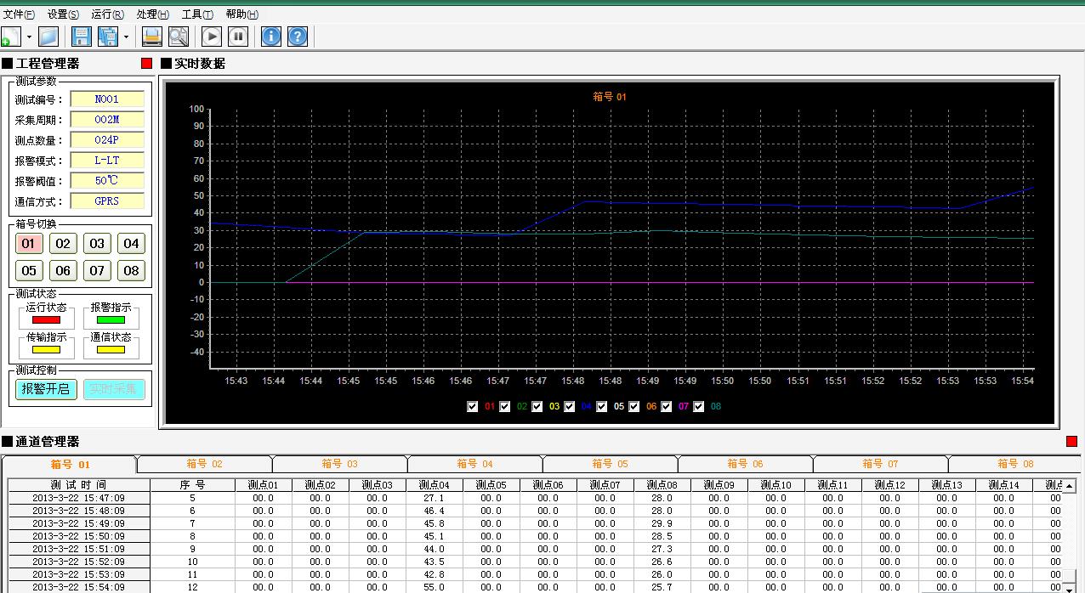Click the 报警开启 button
Image resolution: width=1085 pixels, height=593 pixels.
(x=46, y=389)
